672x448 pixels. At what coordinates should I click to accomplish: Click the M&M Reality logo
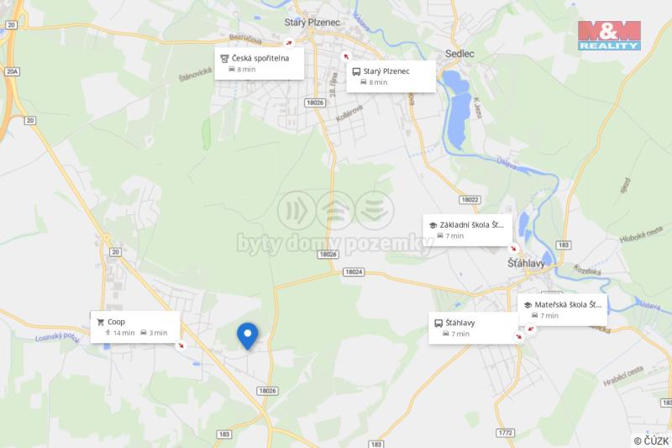(609, 35)
